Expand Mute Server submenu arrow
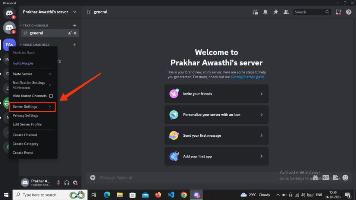This screenshot has width=356, height=200. 50,74
